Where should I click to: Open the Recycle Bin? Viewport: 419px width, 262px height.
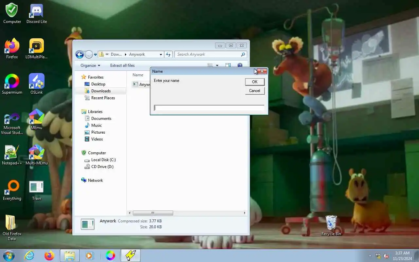pos(331,226)
